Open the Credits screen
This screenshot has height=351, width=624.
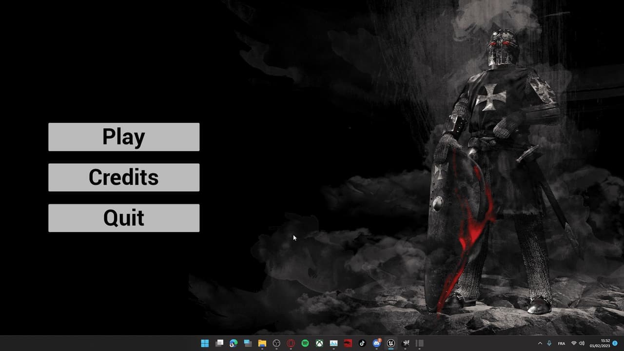pyautogui.click(x=124, y=177)
